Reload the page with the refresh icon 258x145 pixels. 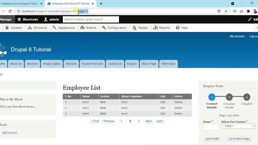coord(10,11)
